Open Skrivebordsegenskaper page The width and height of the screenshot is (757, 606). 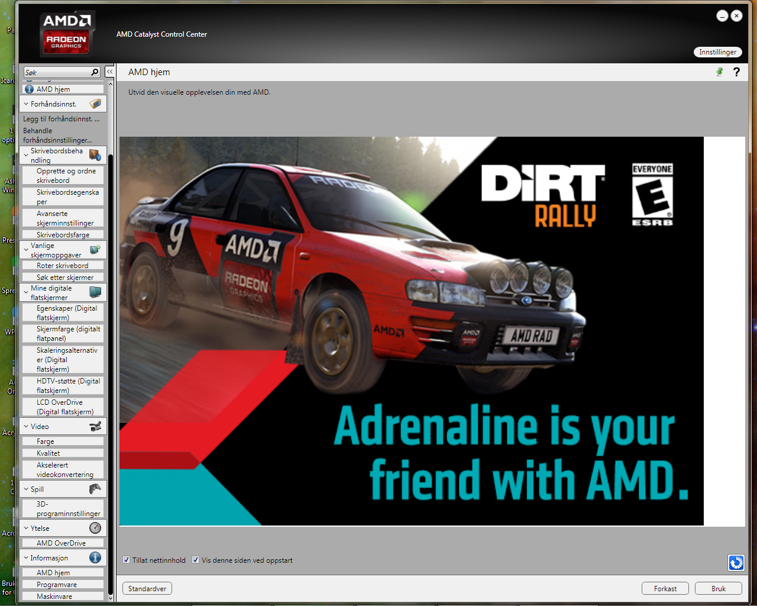click(x=63, y=196)
